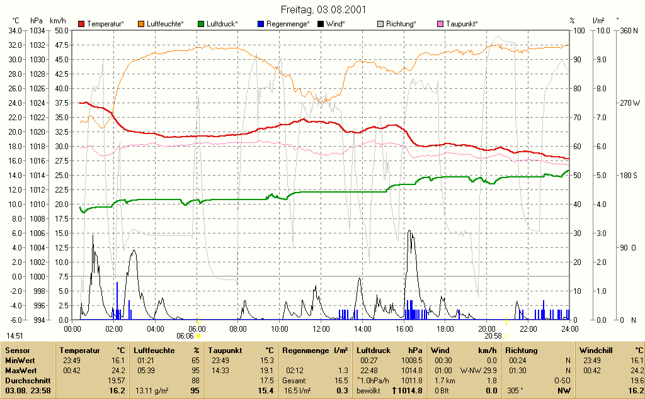The width and height of the screenshot is (645, 399).
Task: Click the Regenmenge Gesamt value 16.5
Action: coord(342,381)
